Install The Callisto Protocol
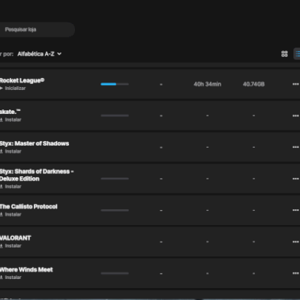Screen dimensions: 300x300 [10, 214]
